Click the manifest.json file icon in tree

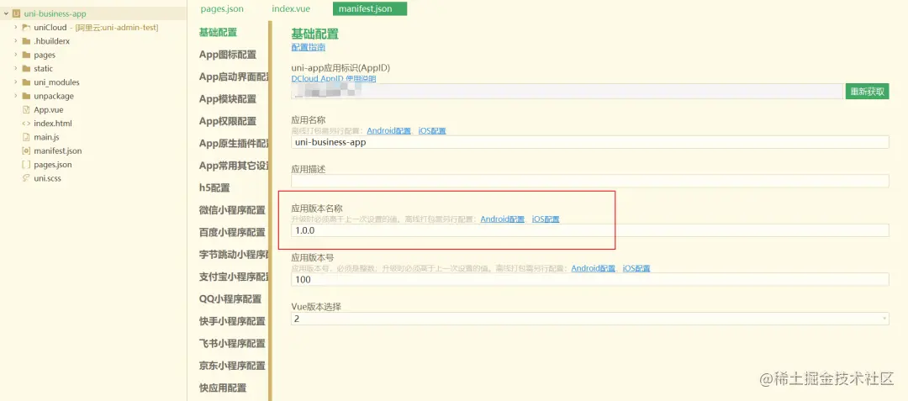(25, 150)
